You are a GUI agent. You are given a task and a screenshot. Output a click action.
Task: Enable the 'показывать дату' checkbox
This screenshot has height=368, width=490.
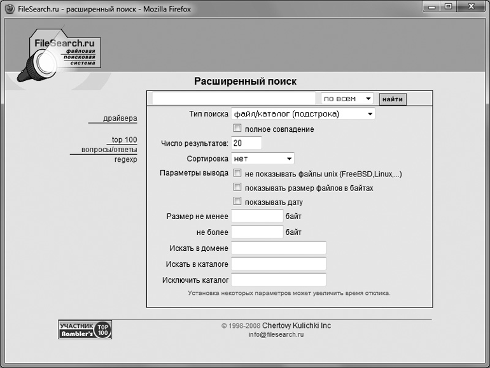tap(237, 202)
